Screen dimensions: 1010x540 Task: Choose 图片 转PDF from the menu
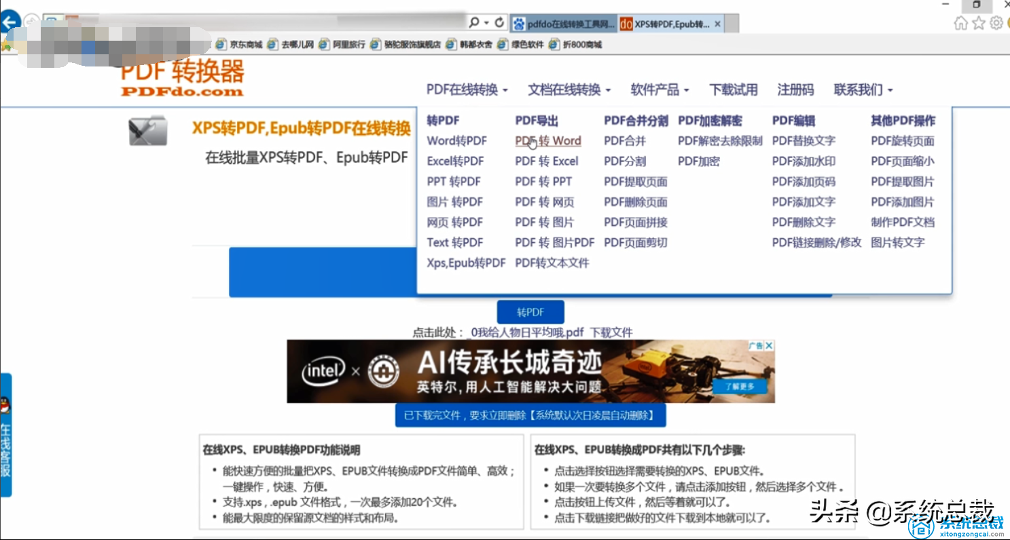(455, 202)
